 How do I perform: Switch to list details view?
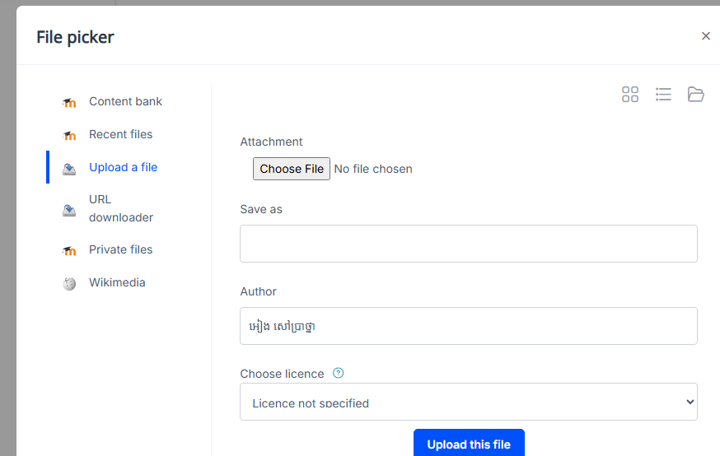click(x=663, y=95)
